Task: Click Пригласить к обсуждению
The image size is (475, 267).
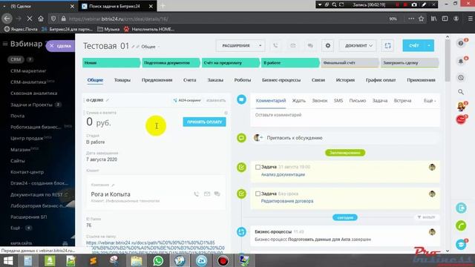Action: [x=295, y=138]
